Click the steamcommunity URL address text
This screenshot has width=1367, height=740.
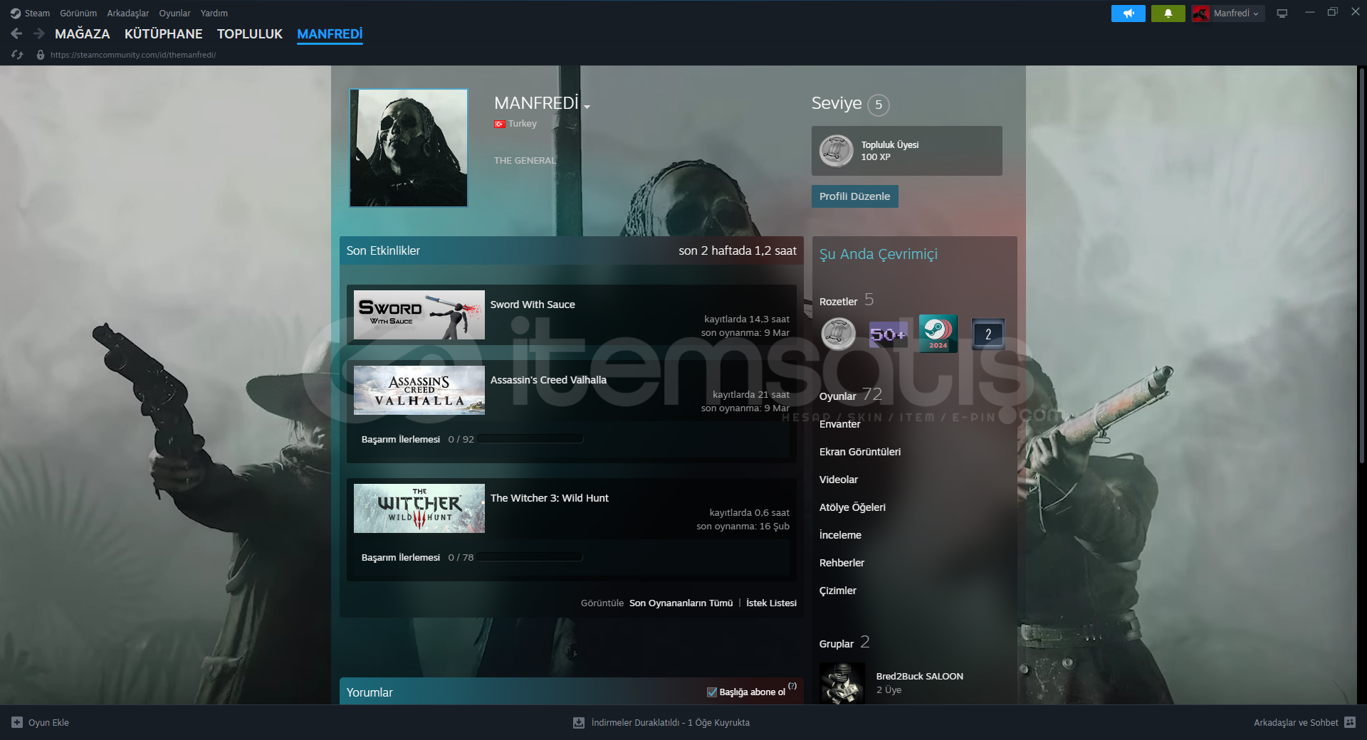click(x=133, y=55)
